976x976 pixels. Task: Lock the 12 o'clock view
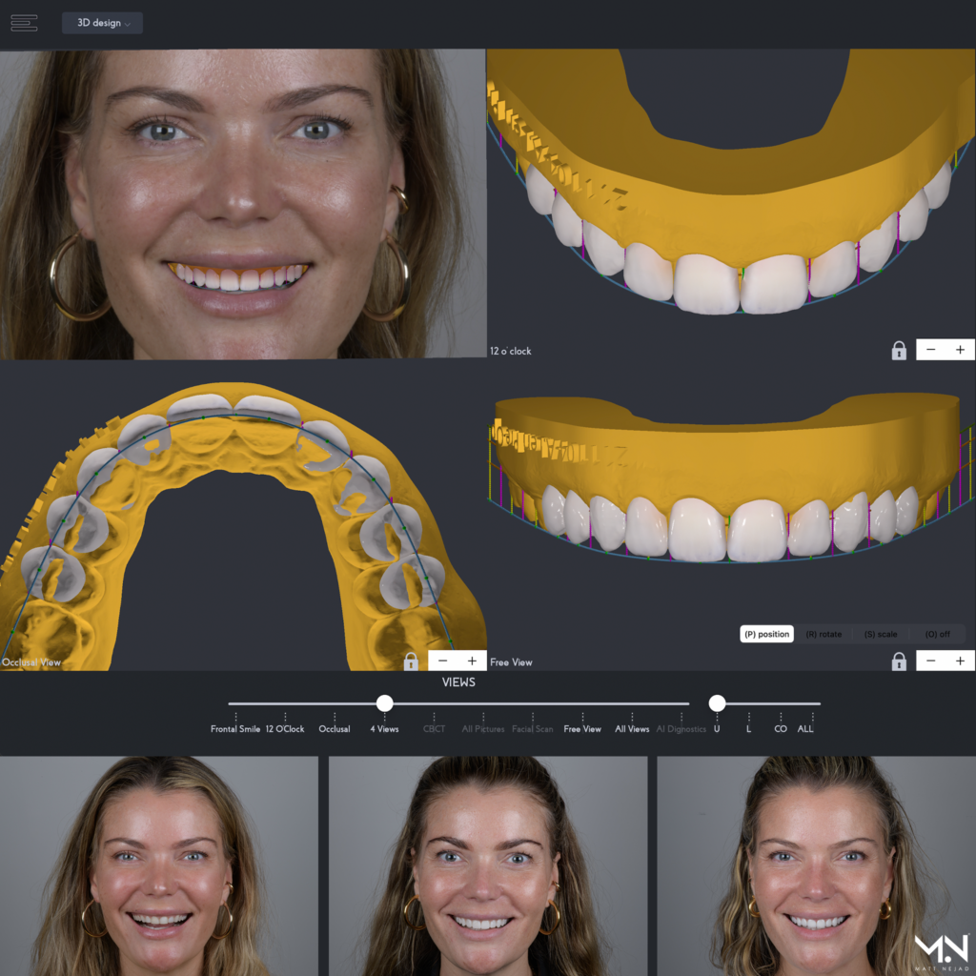[900, 349]
